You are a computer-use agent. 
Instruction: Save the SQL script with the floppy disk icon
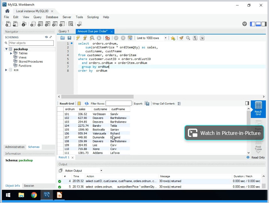coord(69,38)
